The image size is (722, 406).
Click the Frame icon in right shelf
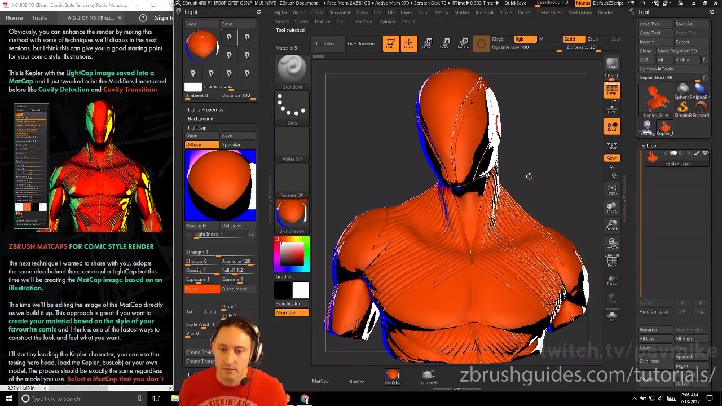tap(612, 189)
